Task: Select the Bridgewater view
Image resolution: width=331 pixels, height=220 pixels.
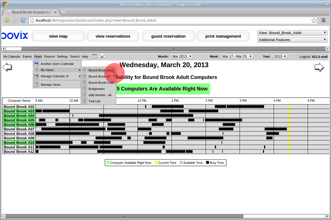Action: pos(98,89)
